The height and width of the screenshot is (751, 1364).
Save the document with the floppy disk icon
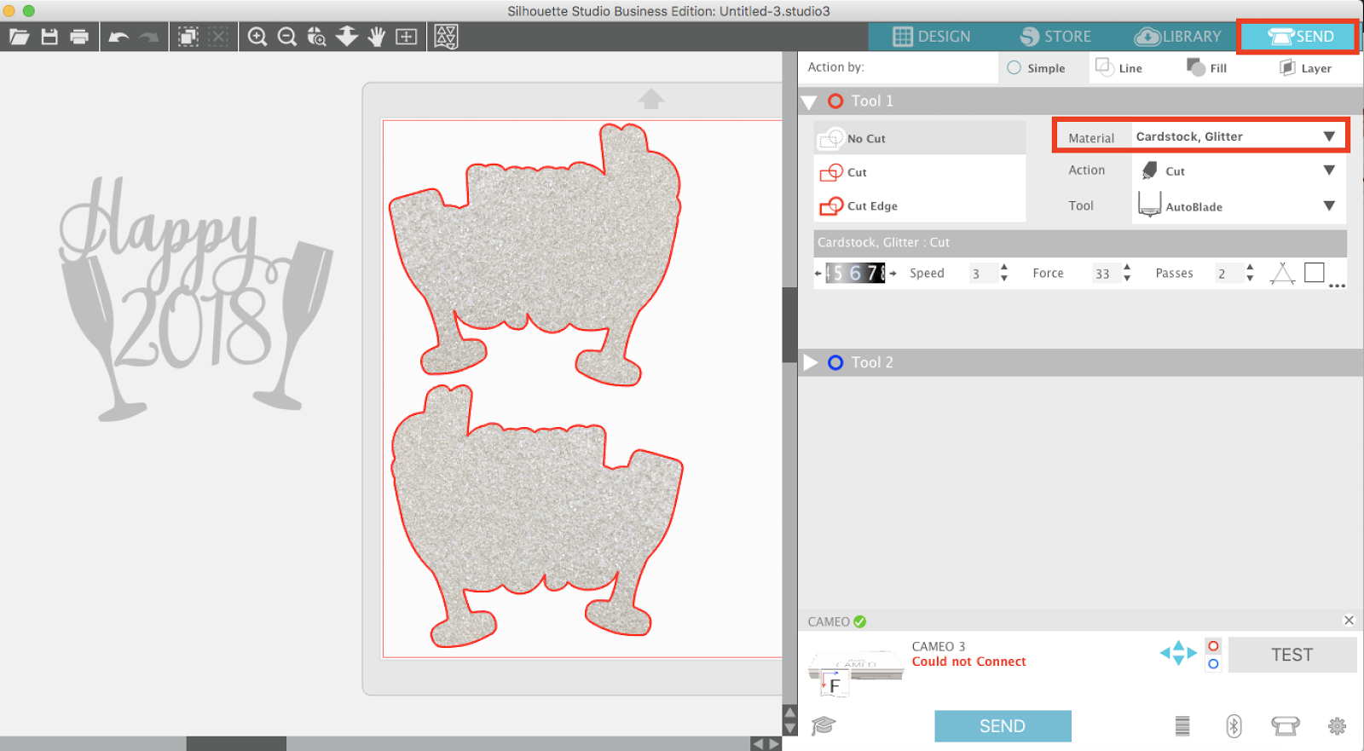point(49,37)
